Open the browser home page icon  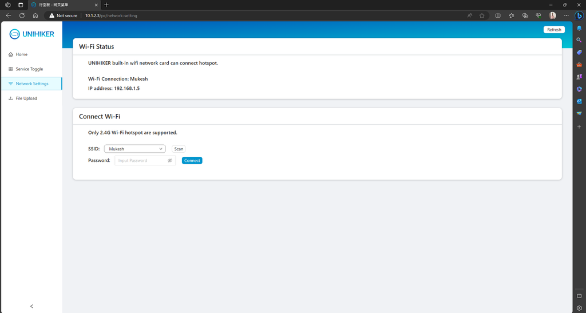(35, 15)
